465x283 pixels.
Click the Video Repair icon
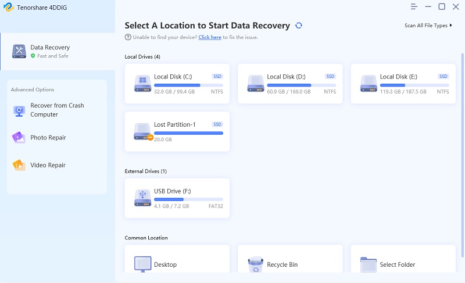19,165
